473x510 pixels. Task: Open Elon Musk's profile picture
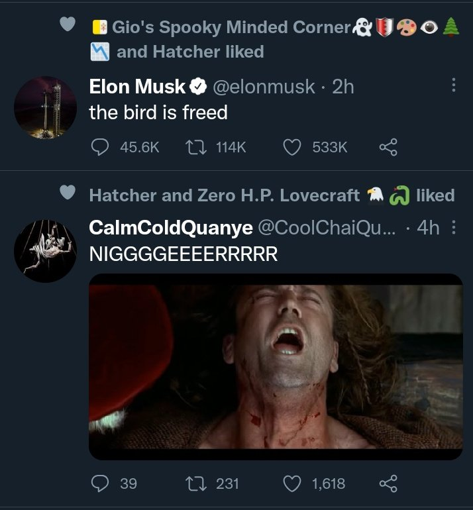coord(46,108)
